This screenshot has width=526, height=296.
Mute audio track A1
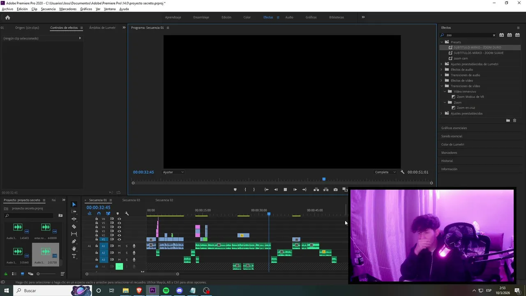pos(119,246)
